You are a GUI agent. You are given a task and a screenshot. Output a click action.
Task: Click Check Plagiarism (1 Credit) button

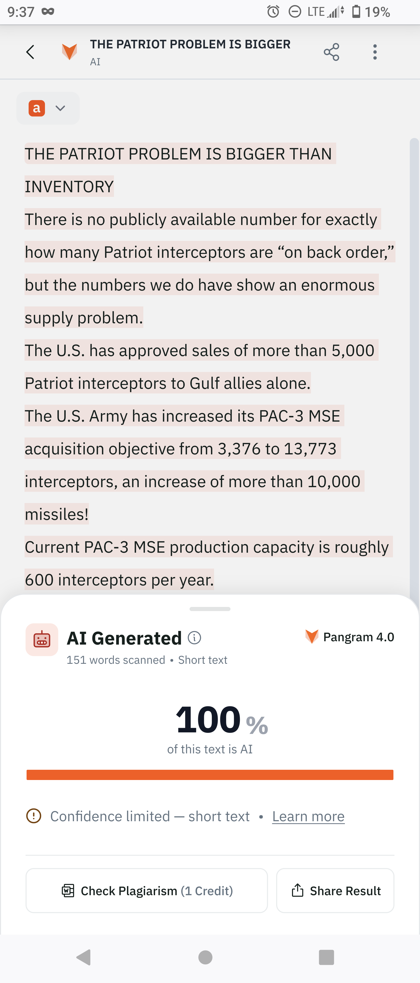click(x=147, y=891)
